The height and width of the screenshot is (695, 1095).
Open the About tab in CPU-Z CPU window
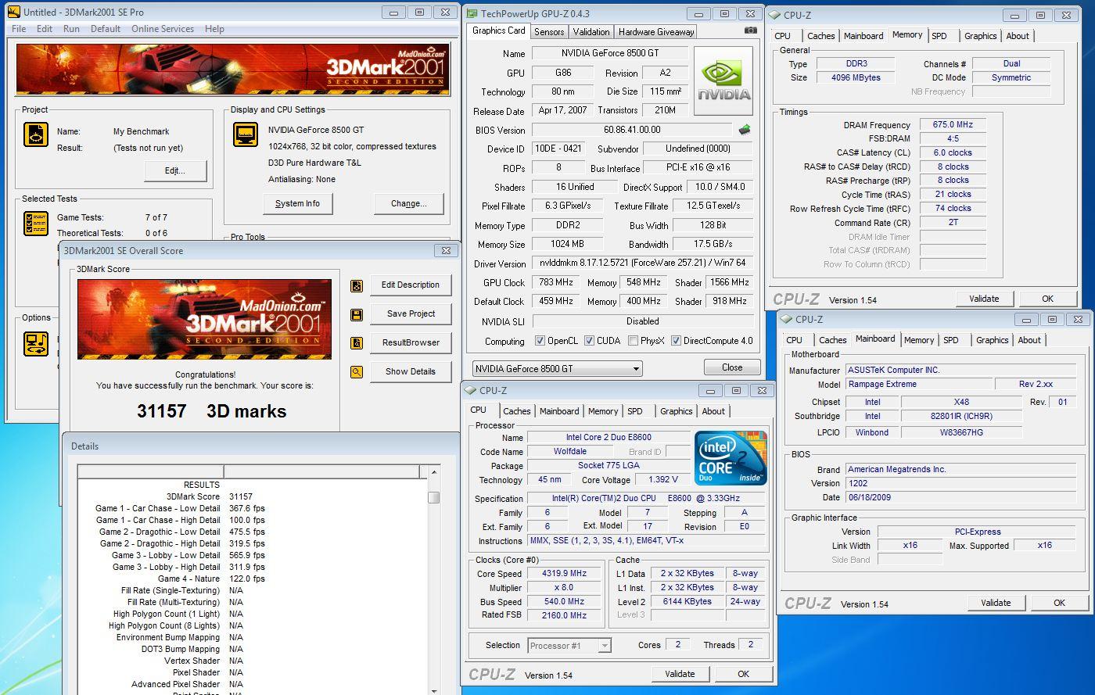(x=713, y=411)
